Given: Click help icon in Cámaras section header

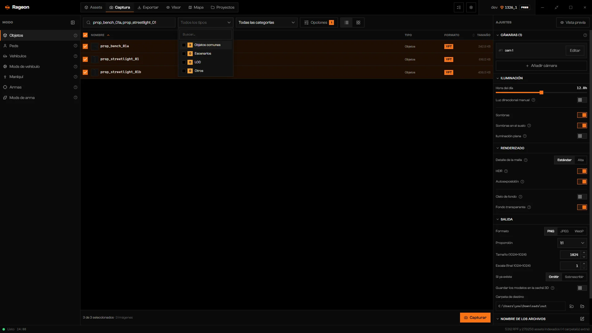Looking at the screenshot, I should pyautogui.click(x=585, y=35).
